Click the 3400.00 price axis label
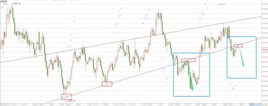Image resolution: width=268 pixels, height=106 pixels. [265, 28]
